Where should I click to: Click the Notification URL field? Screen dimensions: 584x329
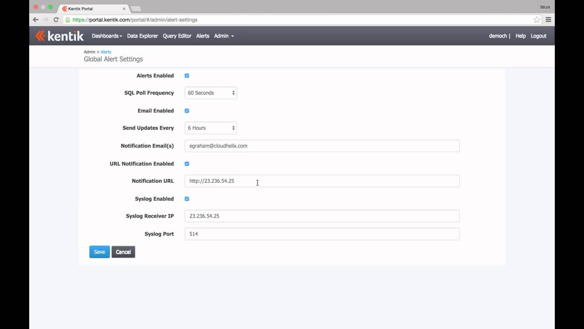(x=322, y=181)
